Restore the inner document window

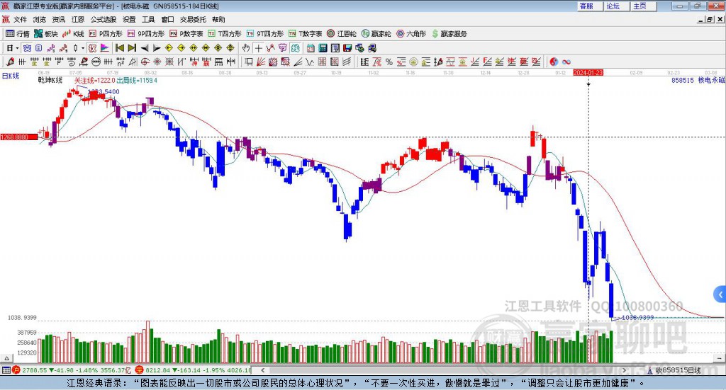point(710,19)
